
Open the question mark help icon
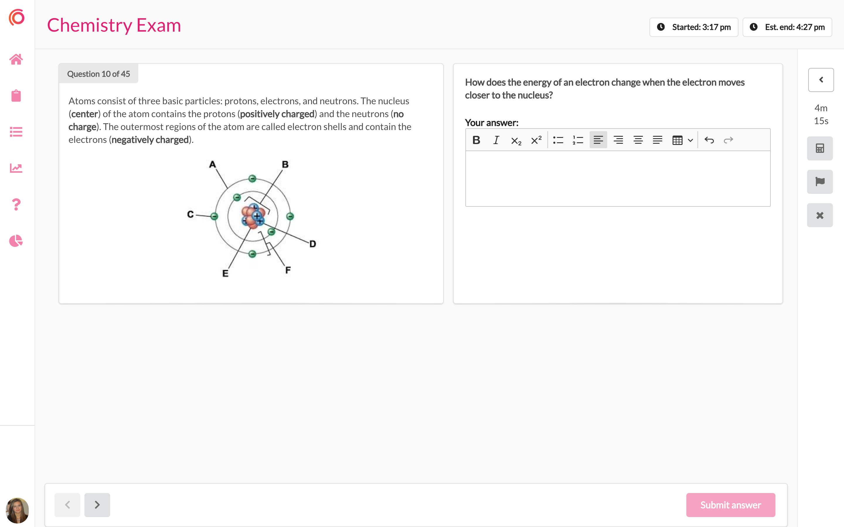(x=16, y=205)
